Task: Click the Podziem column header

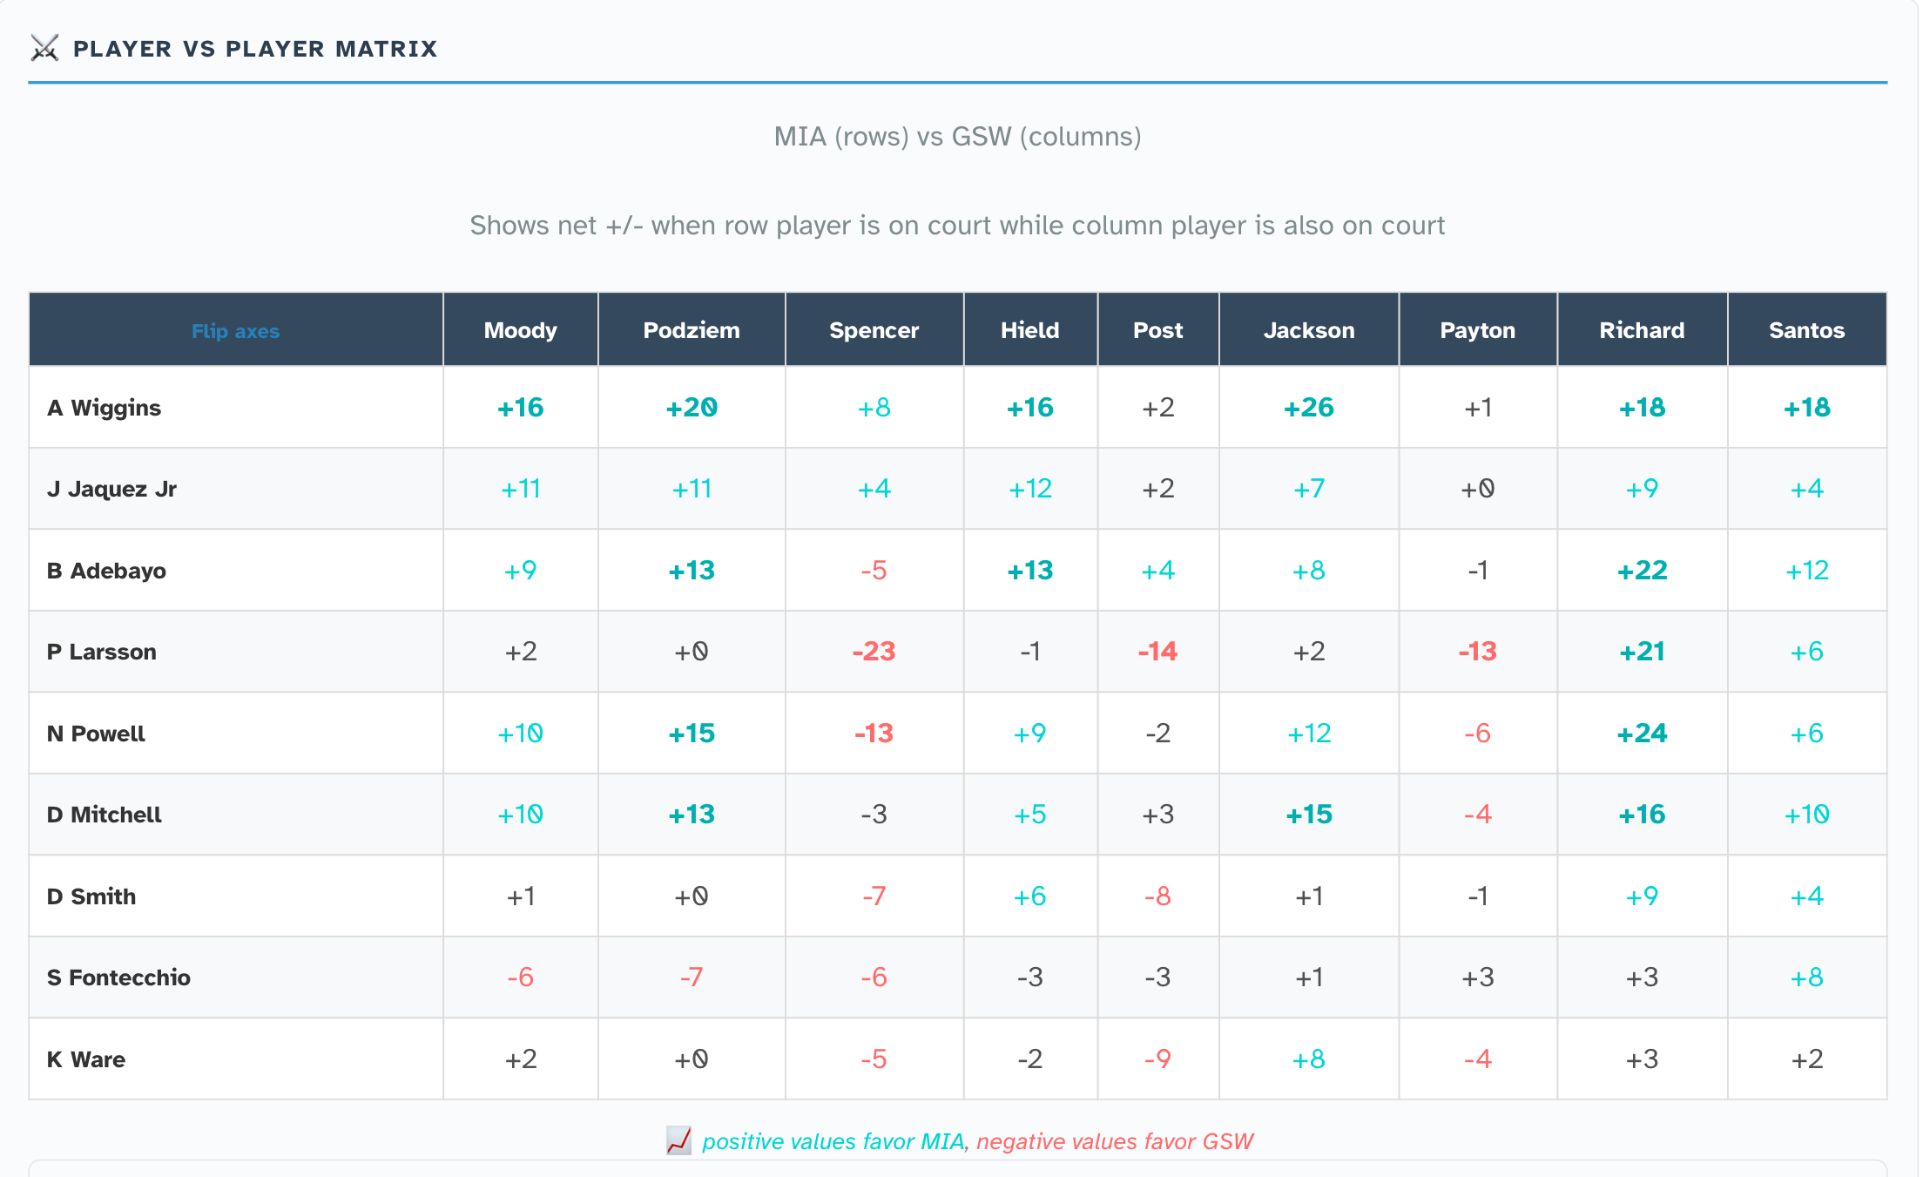Action: 691,330
